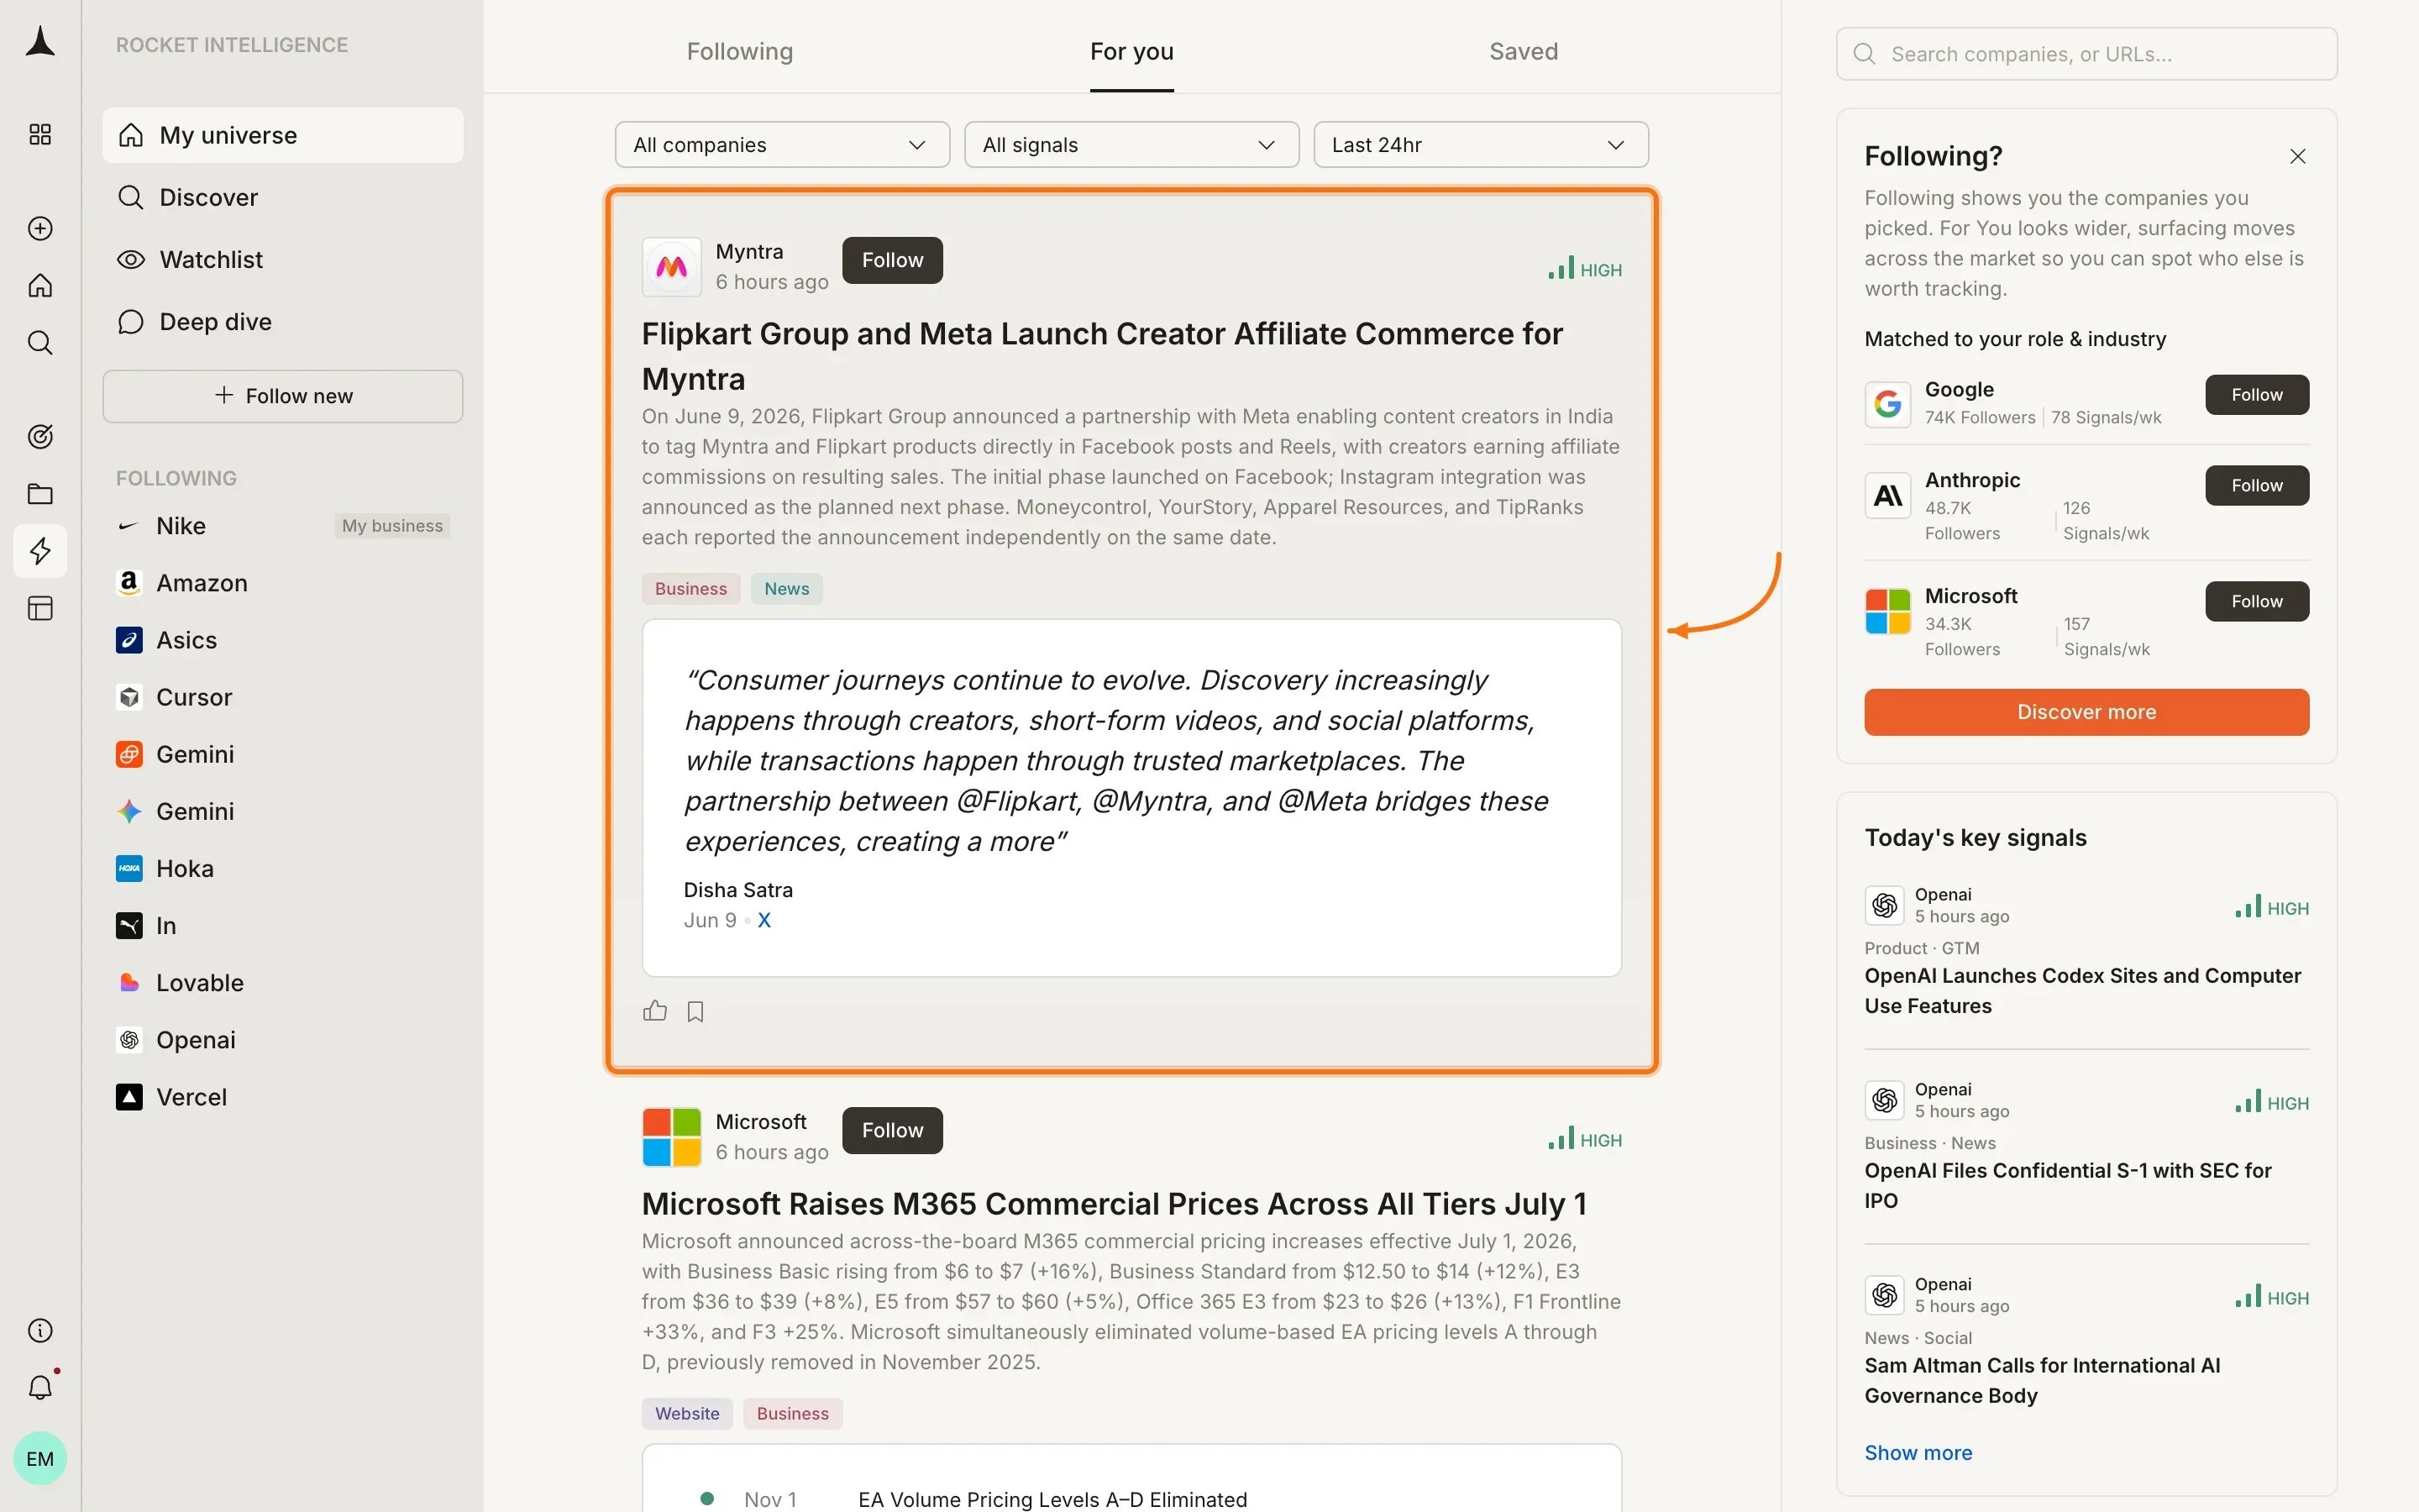Click OpenAI logo on Codex Sites signal
The image size is (2419, 1512).
(1884, 905)
